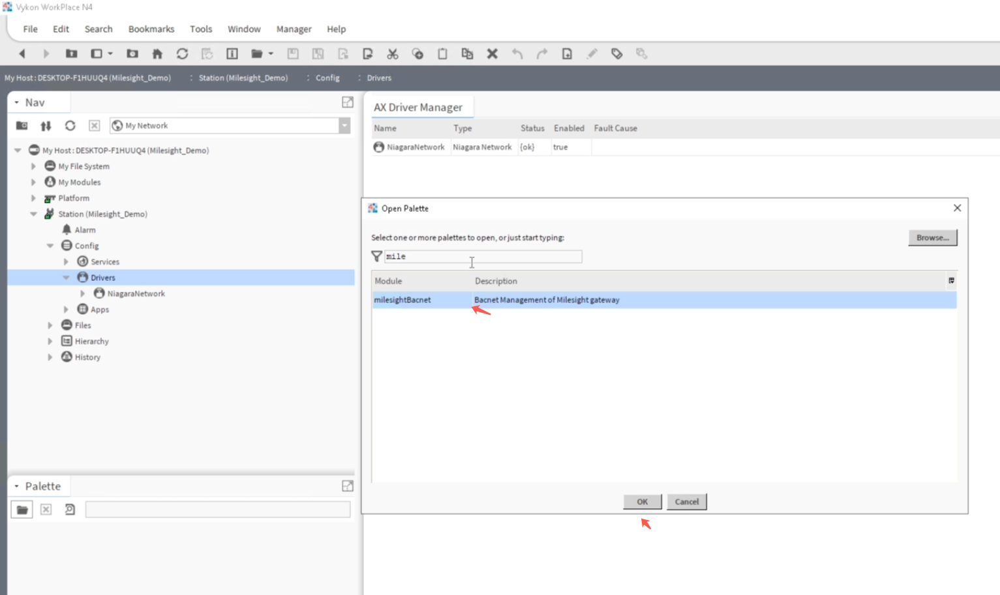1000x595 pixels.
Task: Click the Open folder toolbar icon
Action: click(257, 54)
